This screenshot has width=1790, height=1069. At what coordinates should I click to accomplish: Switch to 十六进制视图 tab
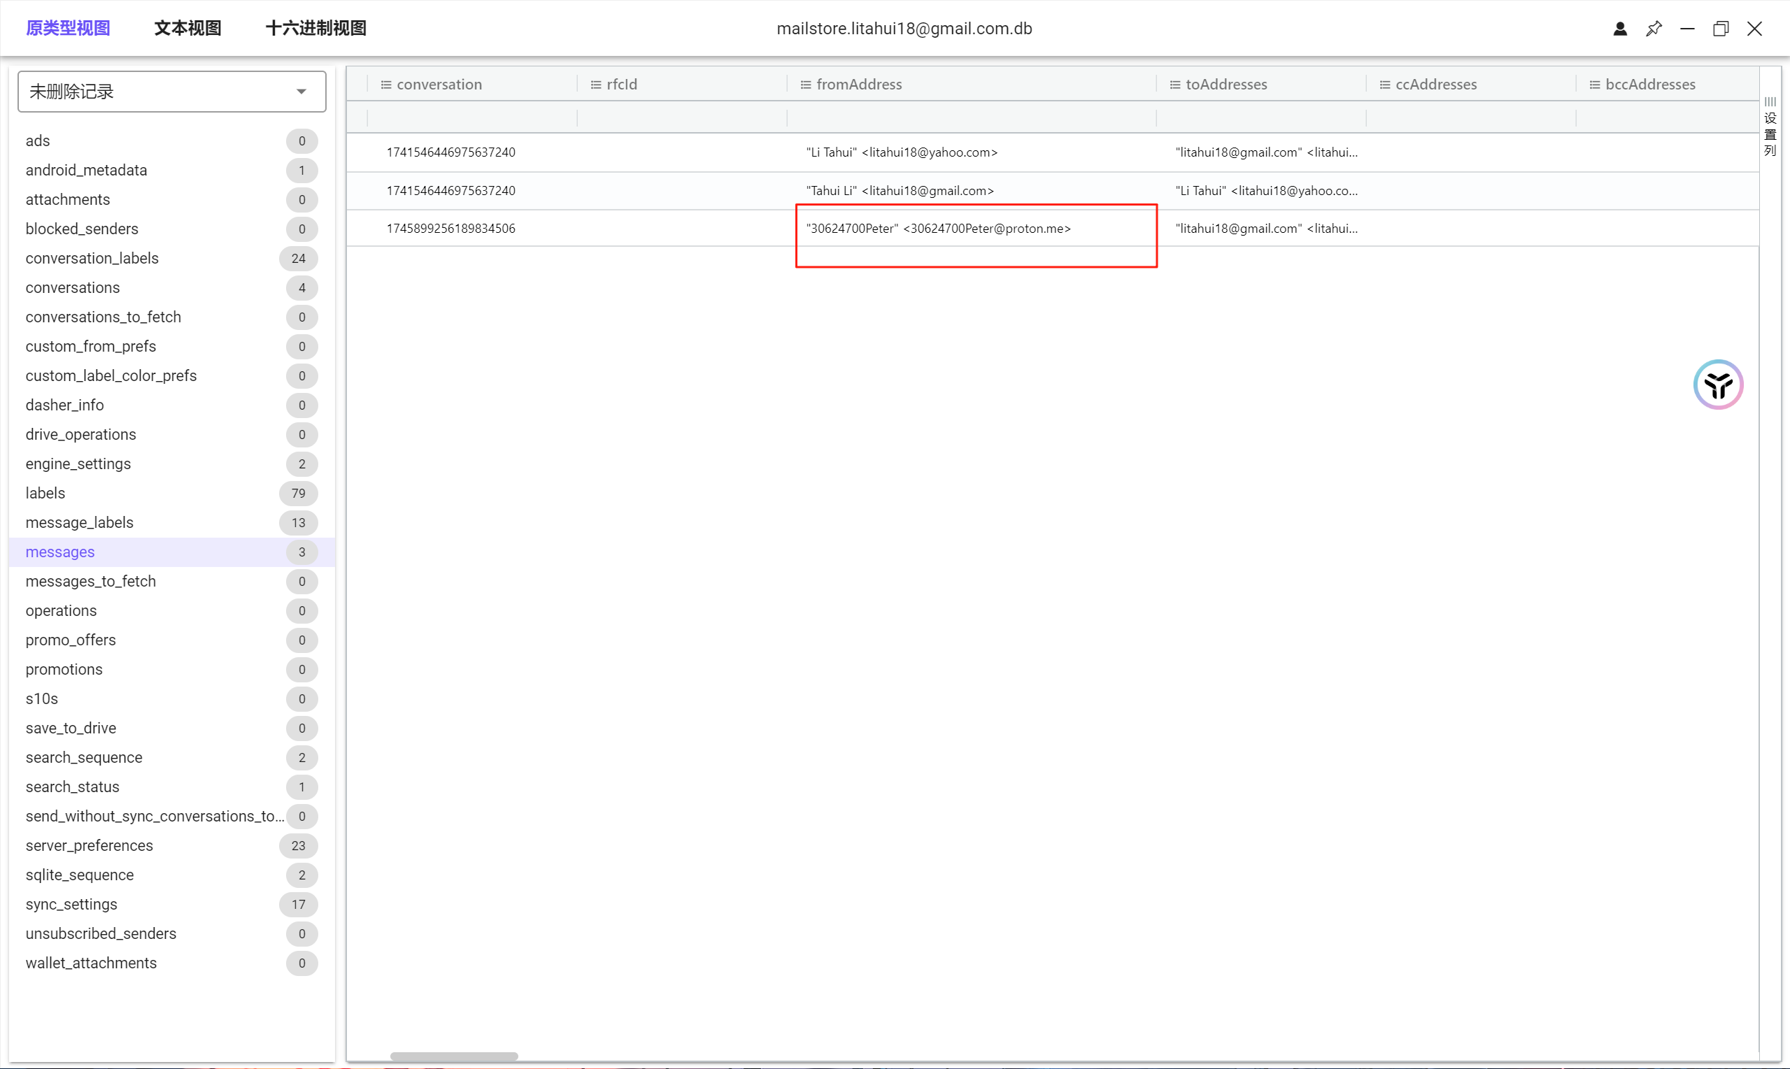click(x=315, y=29)
